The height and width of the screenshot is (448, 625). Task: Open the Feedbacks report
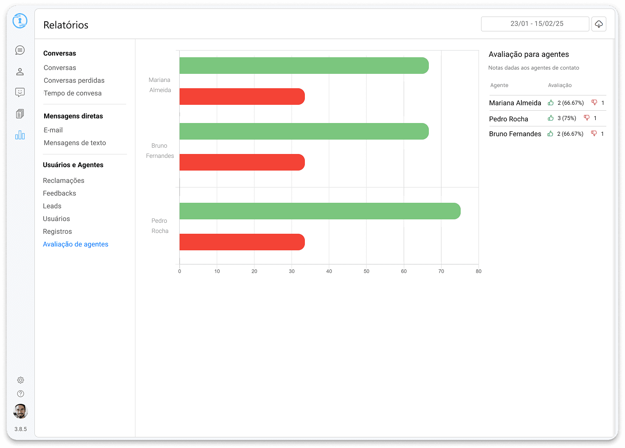pos(59,193)
